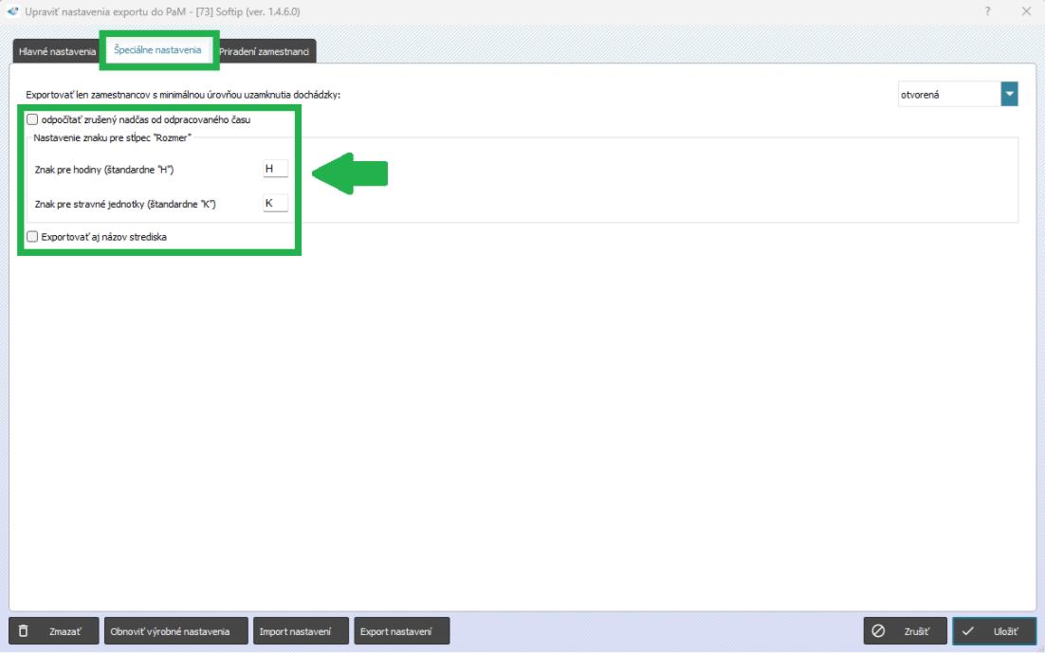Focus the meal units field containing K

(275, 203)
